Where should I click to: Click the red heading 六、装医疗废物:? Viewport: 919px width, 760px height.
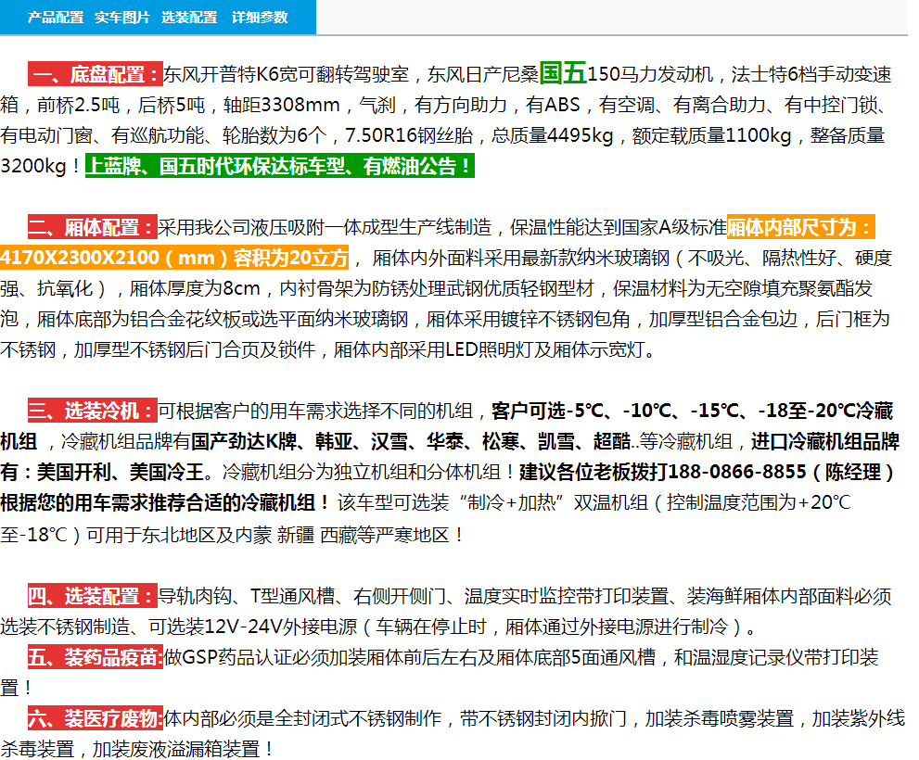(96, 717)
